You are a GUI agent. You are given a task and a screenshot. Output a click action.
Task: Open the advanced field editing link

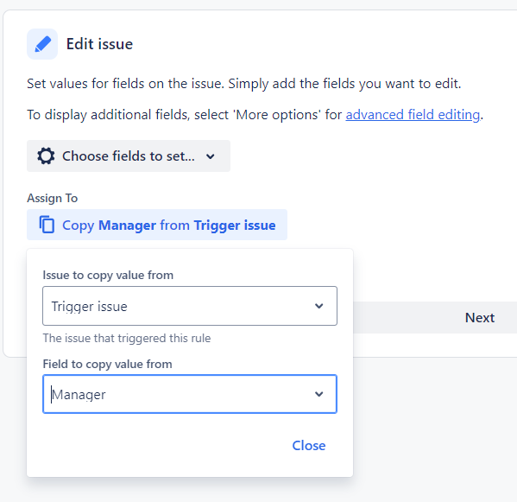pos(413,115)
